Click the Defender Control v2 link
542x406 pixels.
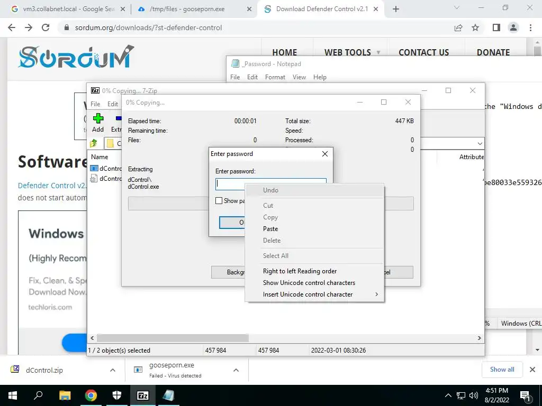click(x=52, y=186)
